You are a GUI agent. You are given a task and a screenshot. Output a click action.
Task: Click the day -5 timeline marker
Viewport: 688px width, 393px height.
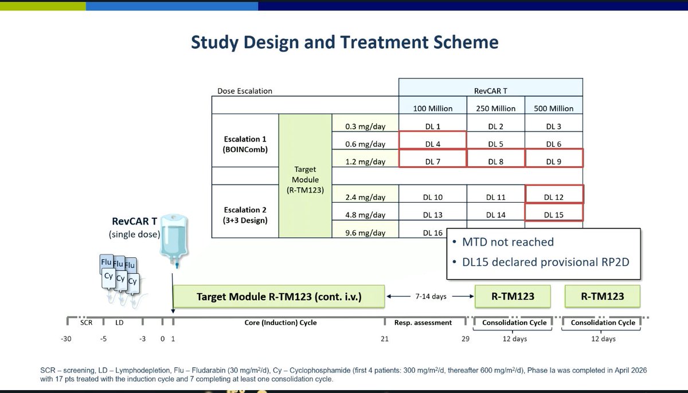pyautogui.click(x=103, y=339)
